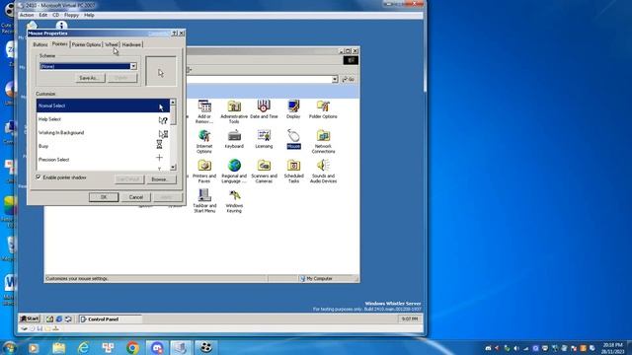Screen dimensions: 632x355
Task: Open Printers and Faxes icon
Action: (x=204, y=171)
